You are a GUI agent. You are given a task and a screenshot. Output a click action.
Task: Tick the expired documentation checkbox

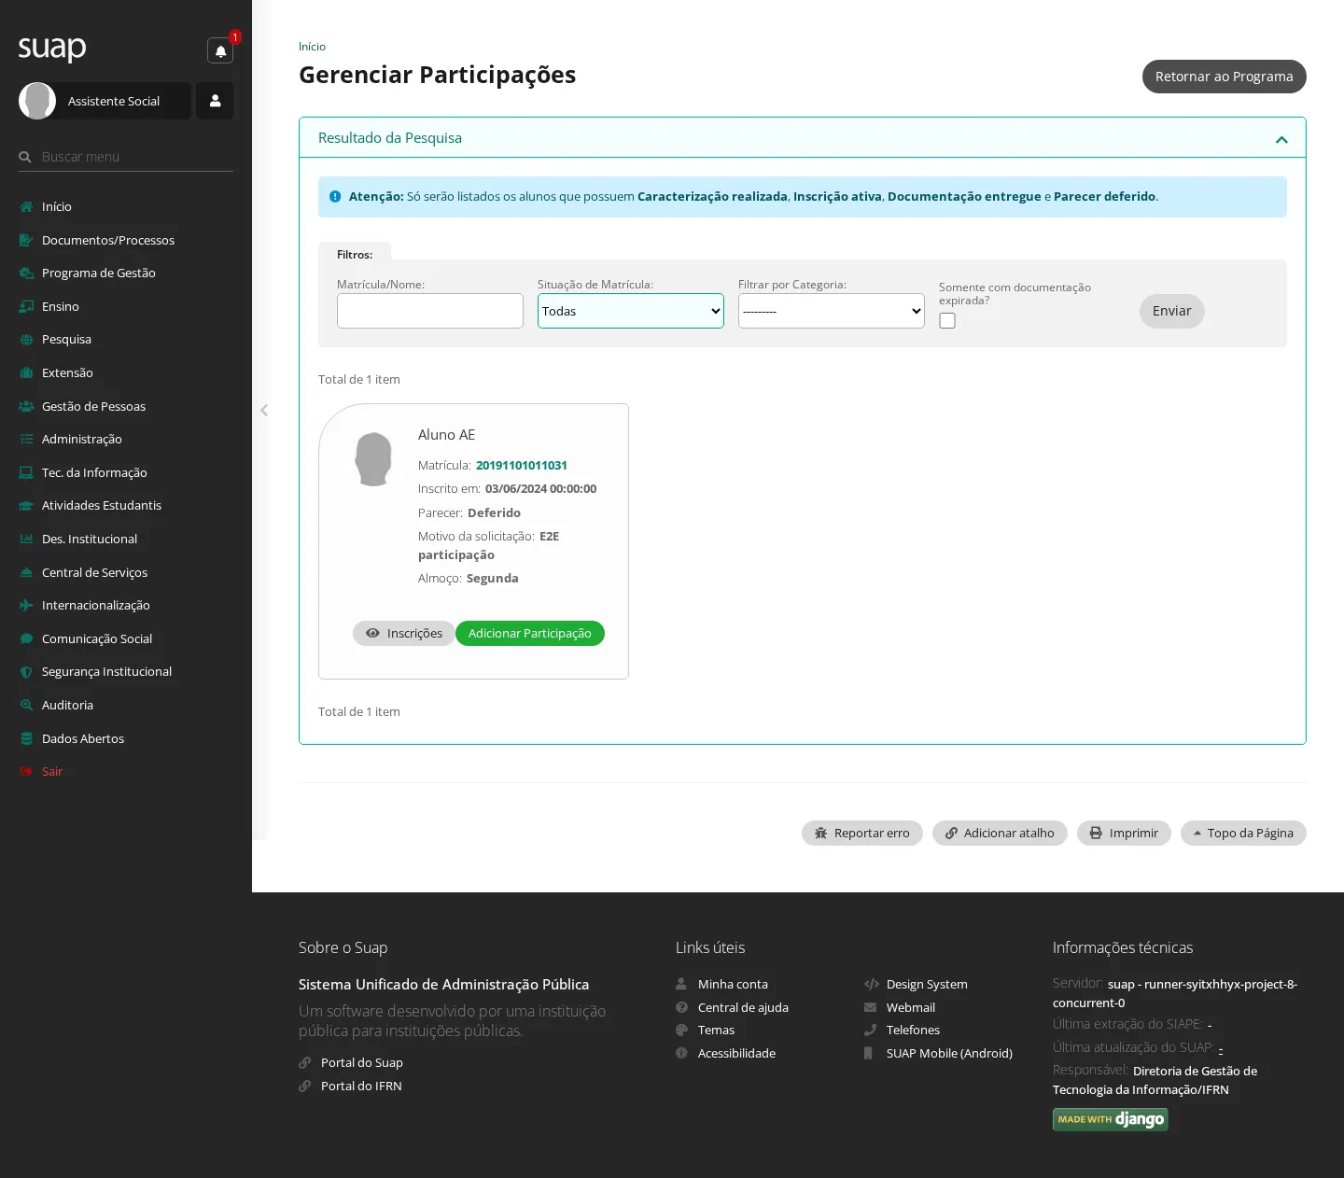point(947,320)
